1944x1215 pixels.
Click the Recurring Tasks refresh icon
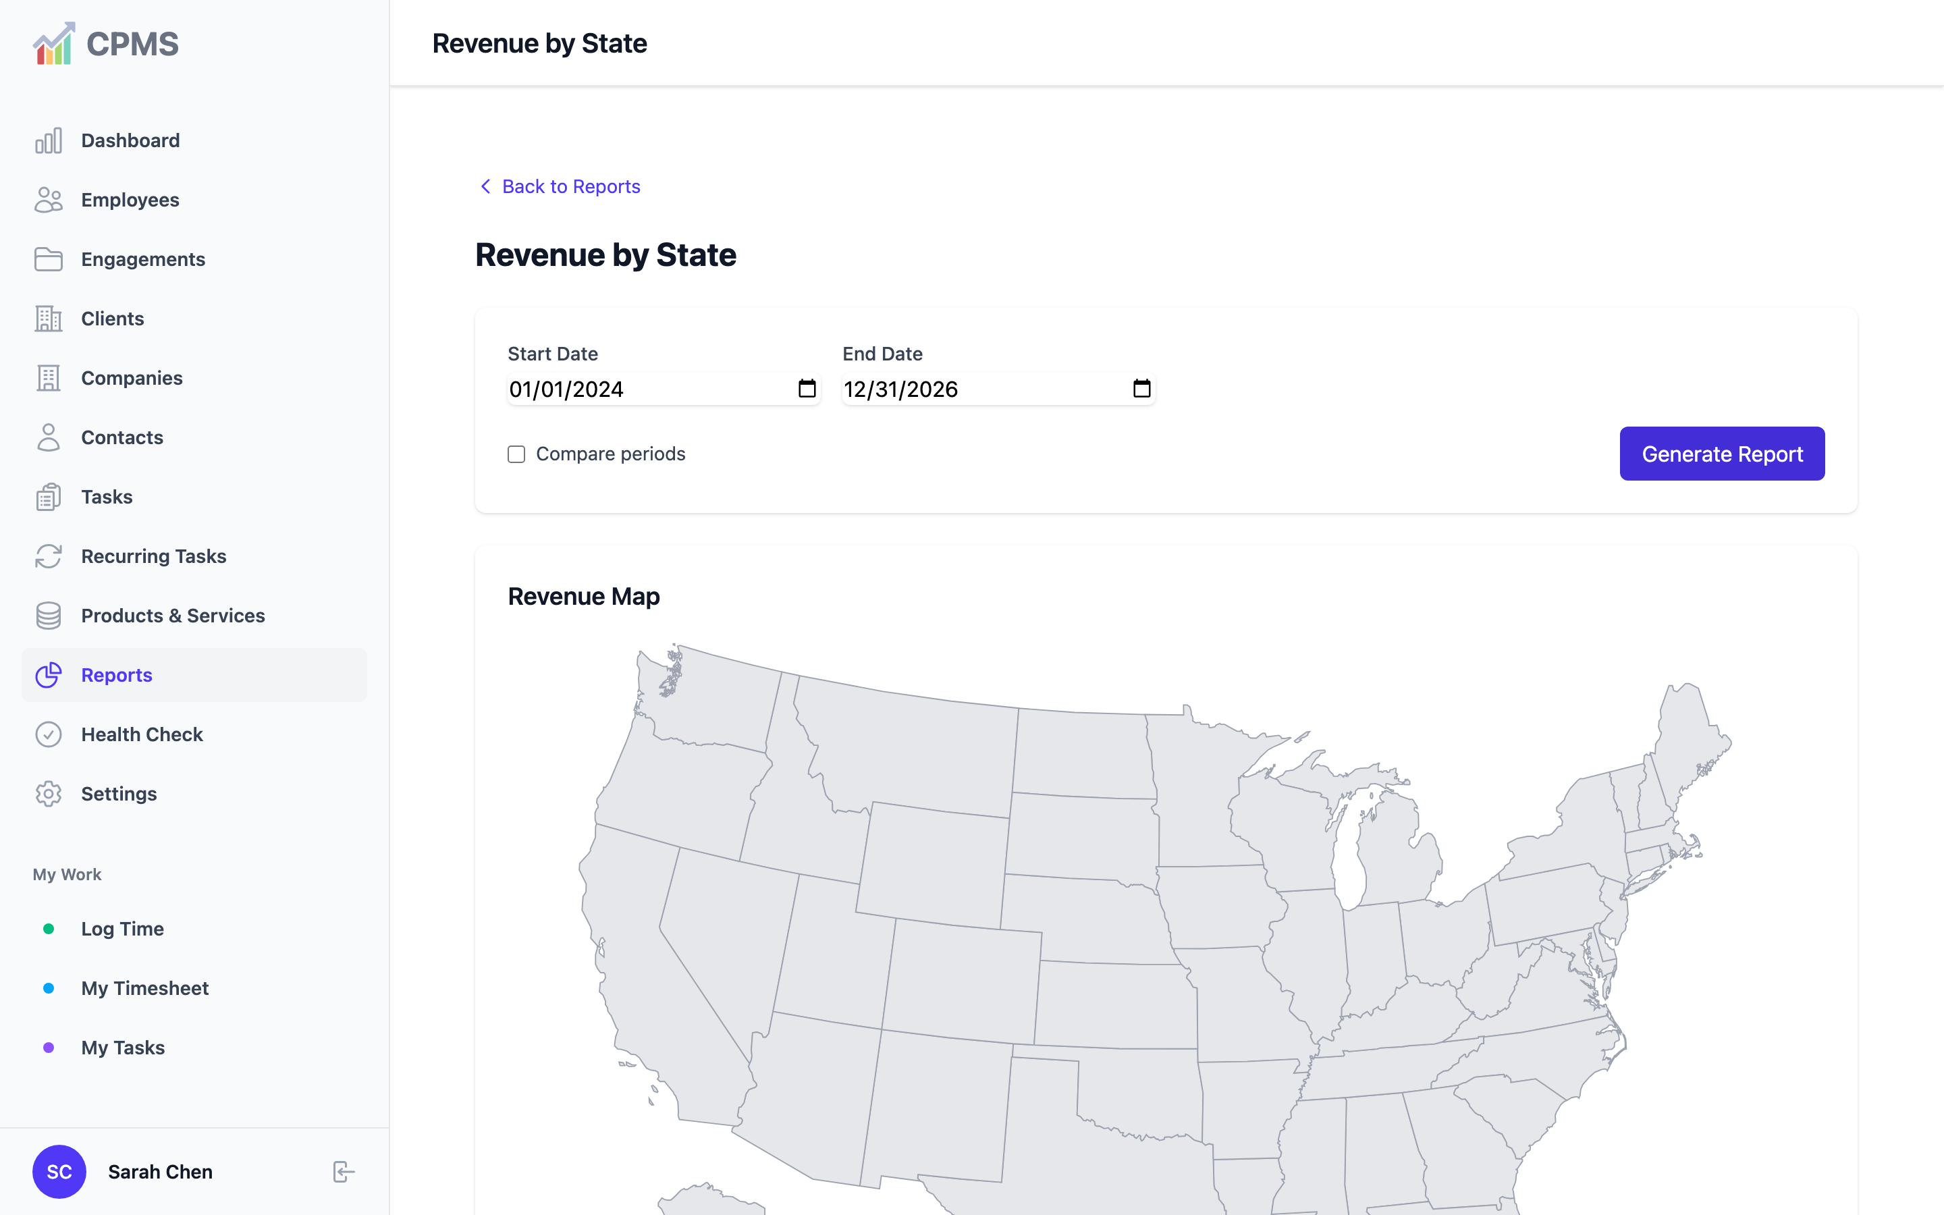point(48,557)
